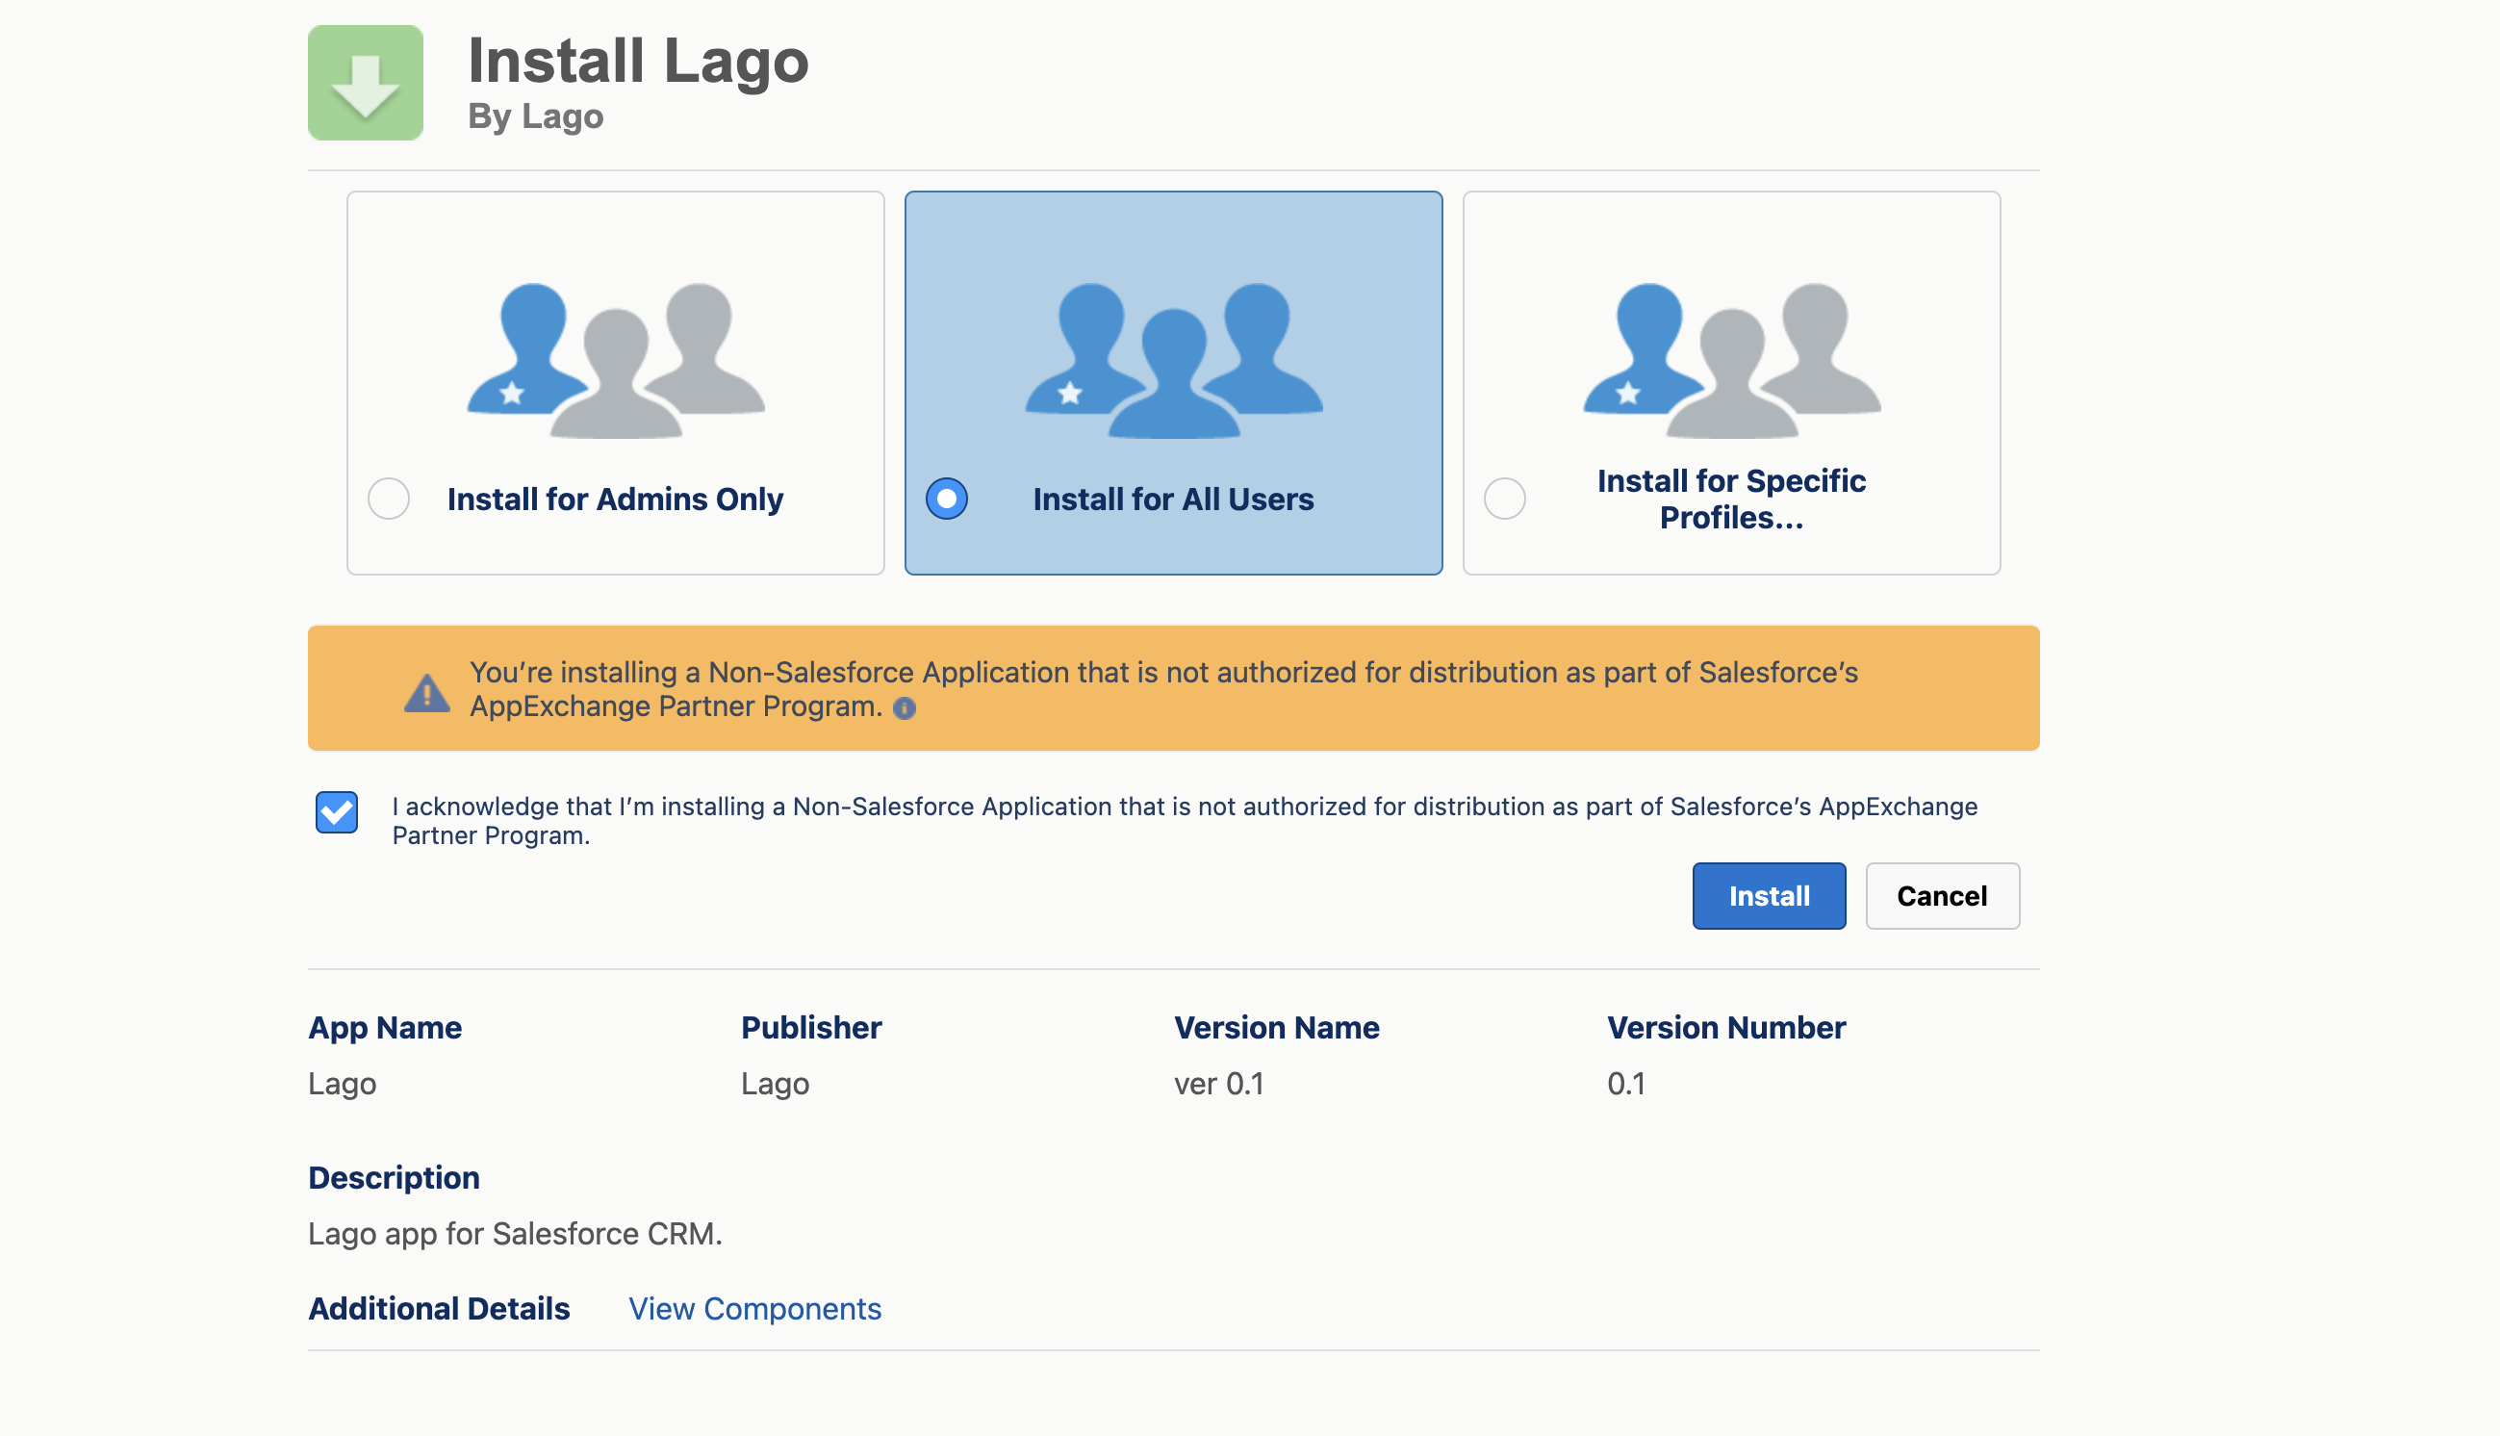The height and width of the screenshot is (1436, 2500).
Task: Click the Non-Salesforce Application warning message
Action: point(1163,688)
